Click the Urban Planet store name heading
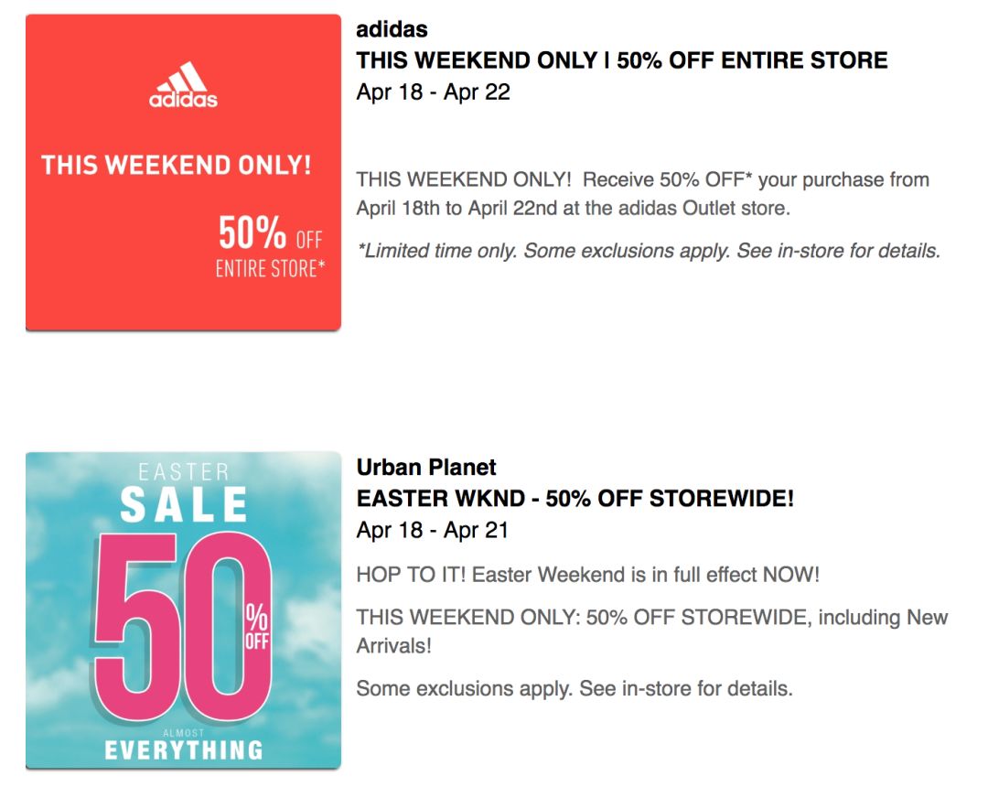Image resolution: width=988 pixels, height=798 pixels. [x=426, y=467]
